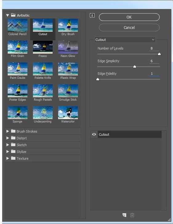Pick the Neon Glow filter thumbnail
Image resolution: width=173 pixels, height=224 pixels.
(x=68, y=47)
